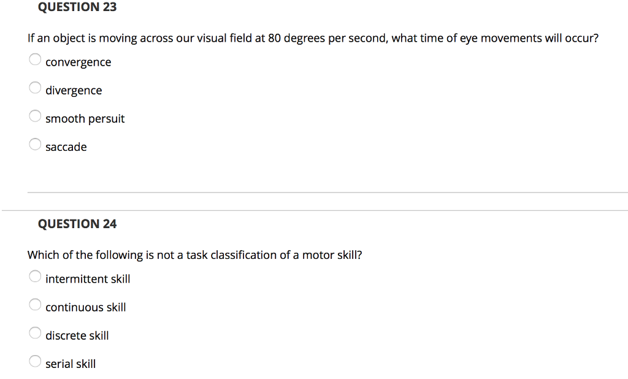Select the continuous skill radio button

[35, 304]
